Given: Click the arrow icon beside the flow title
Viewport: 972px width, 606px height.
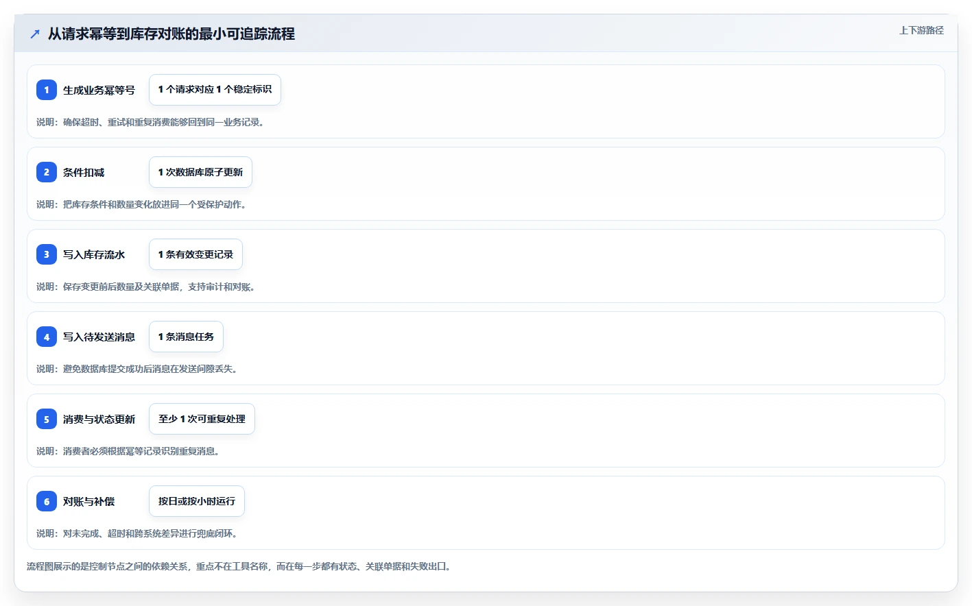Looking at the screenshot, I should (x=35, y=34).
